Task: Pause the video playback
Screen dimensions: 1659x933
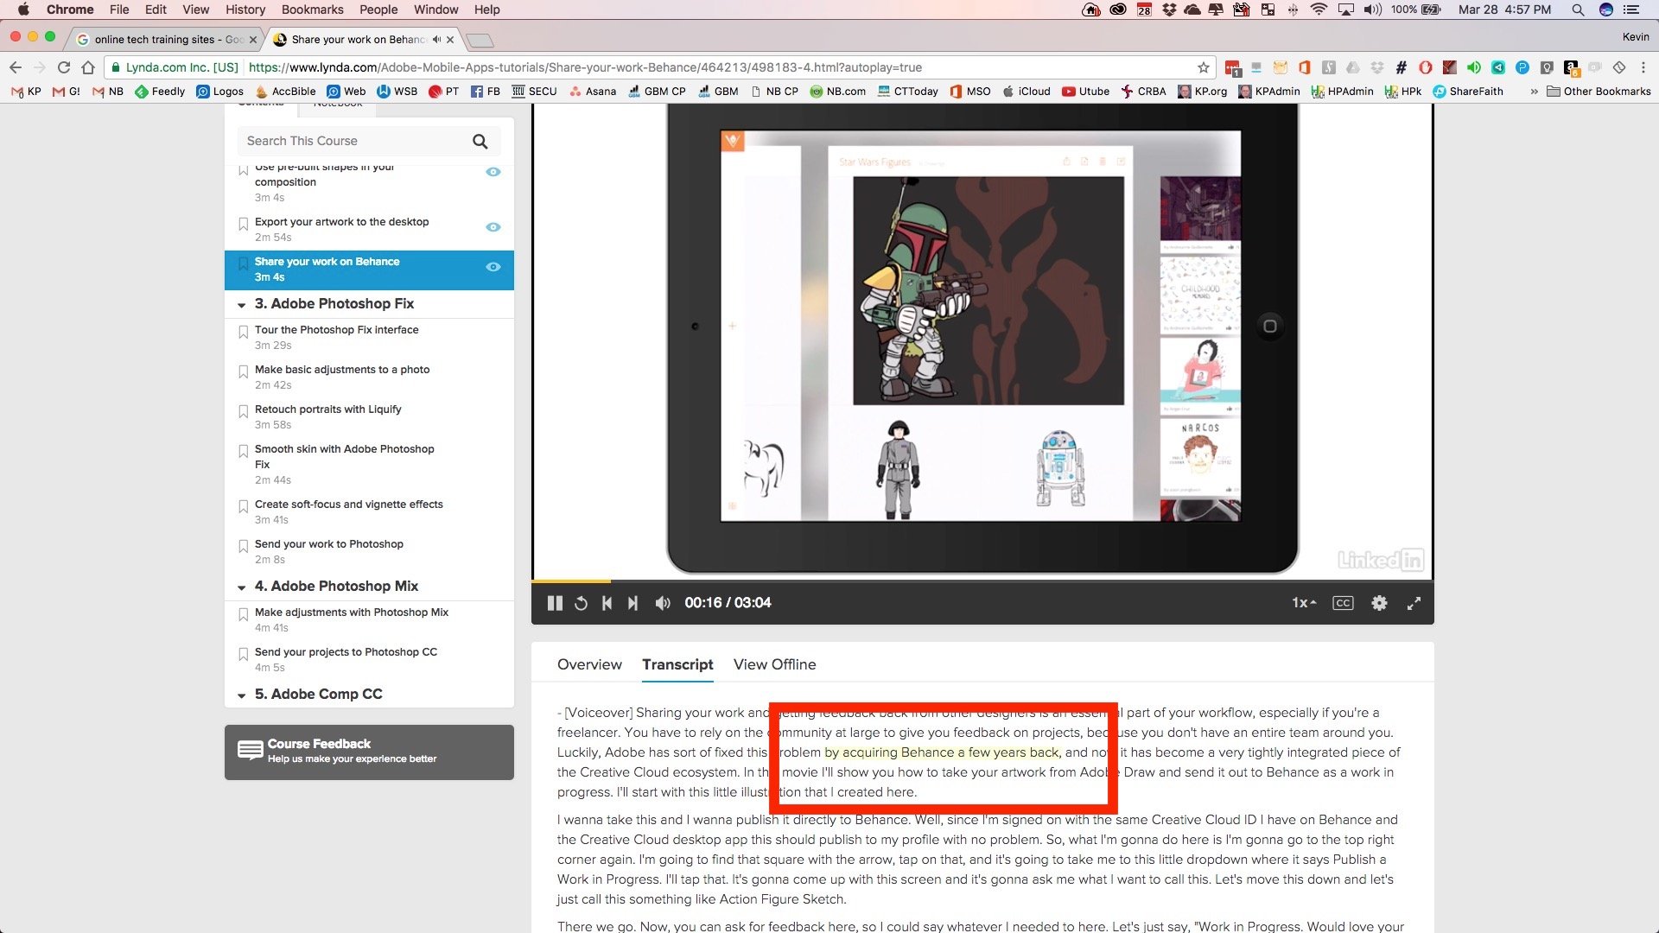Action: [556, 603]
